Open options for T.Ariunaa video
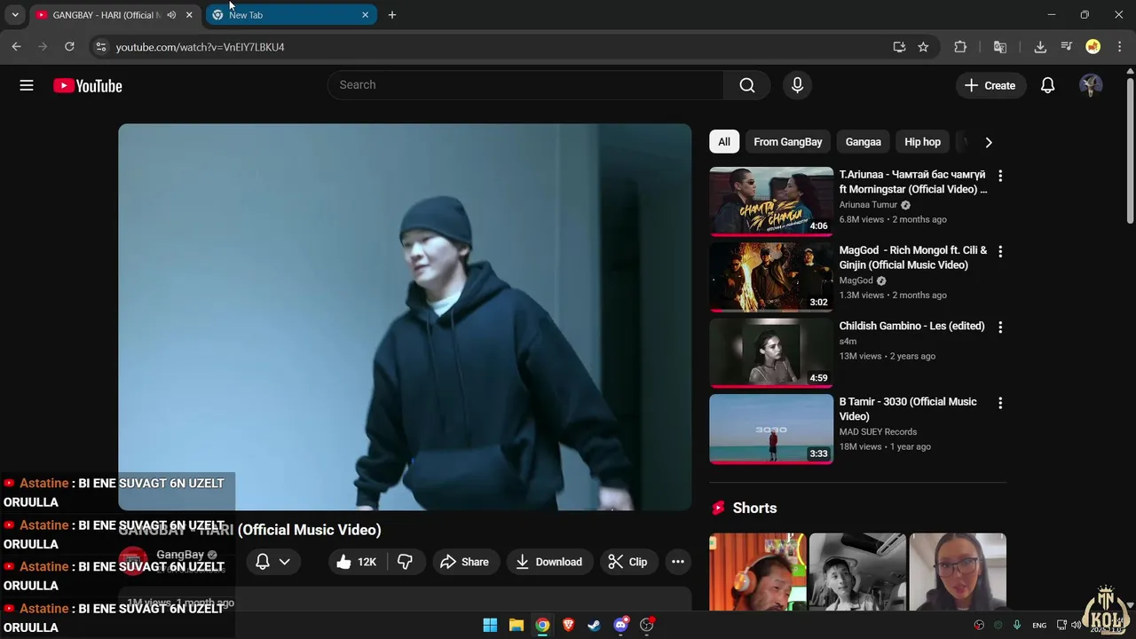The height and width of the screenshot is (639, 1136). click(1000, 176)
